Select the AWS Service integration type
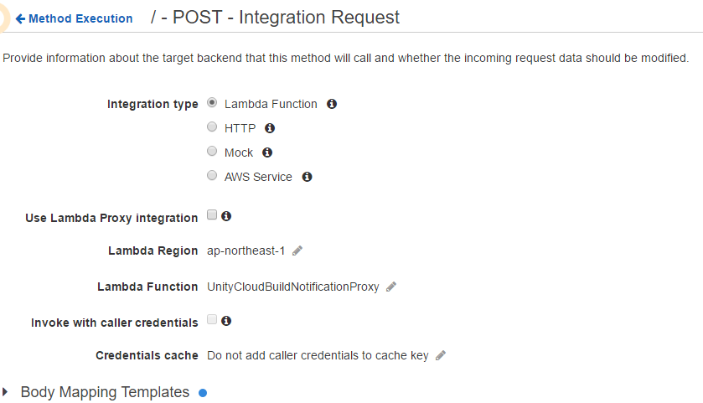 212,176
